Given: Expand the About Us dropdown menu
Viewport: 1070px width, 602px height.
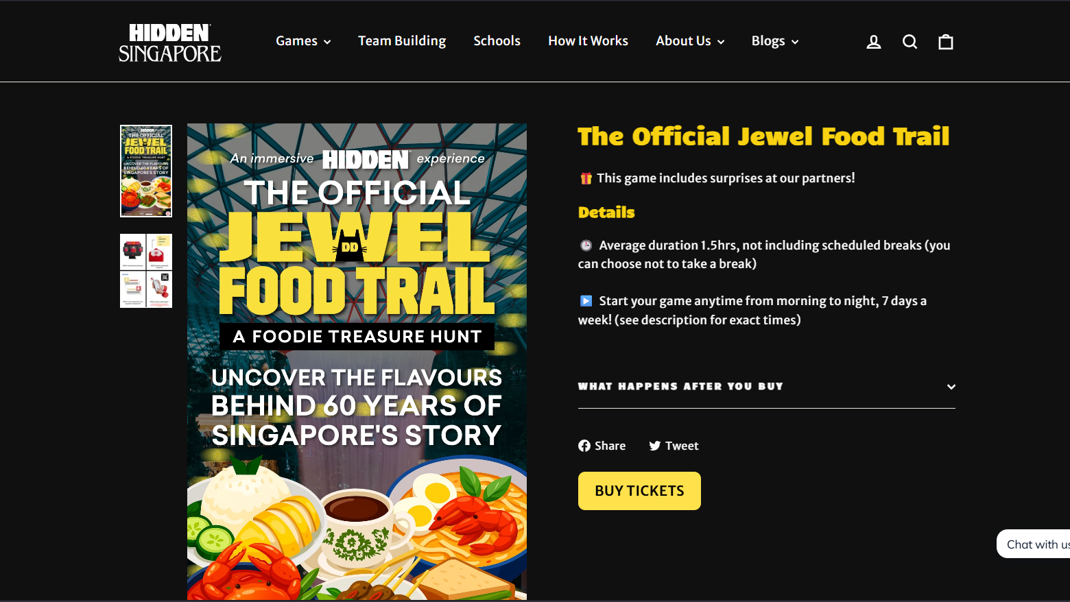Looking at the screenshot, I should click(x=690, y=41).
